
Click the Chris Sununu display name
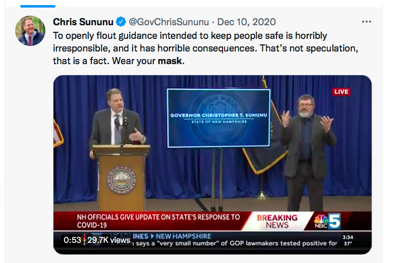84,22
